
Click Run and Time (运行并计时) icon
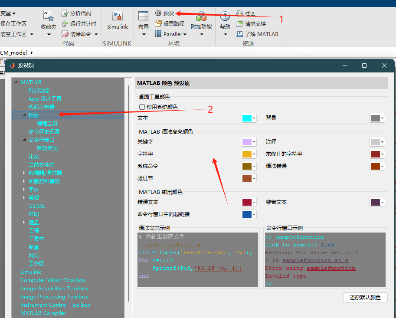tap(65, 23)
